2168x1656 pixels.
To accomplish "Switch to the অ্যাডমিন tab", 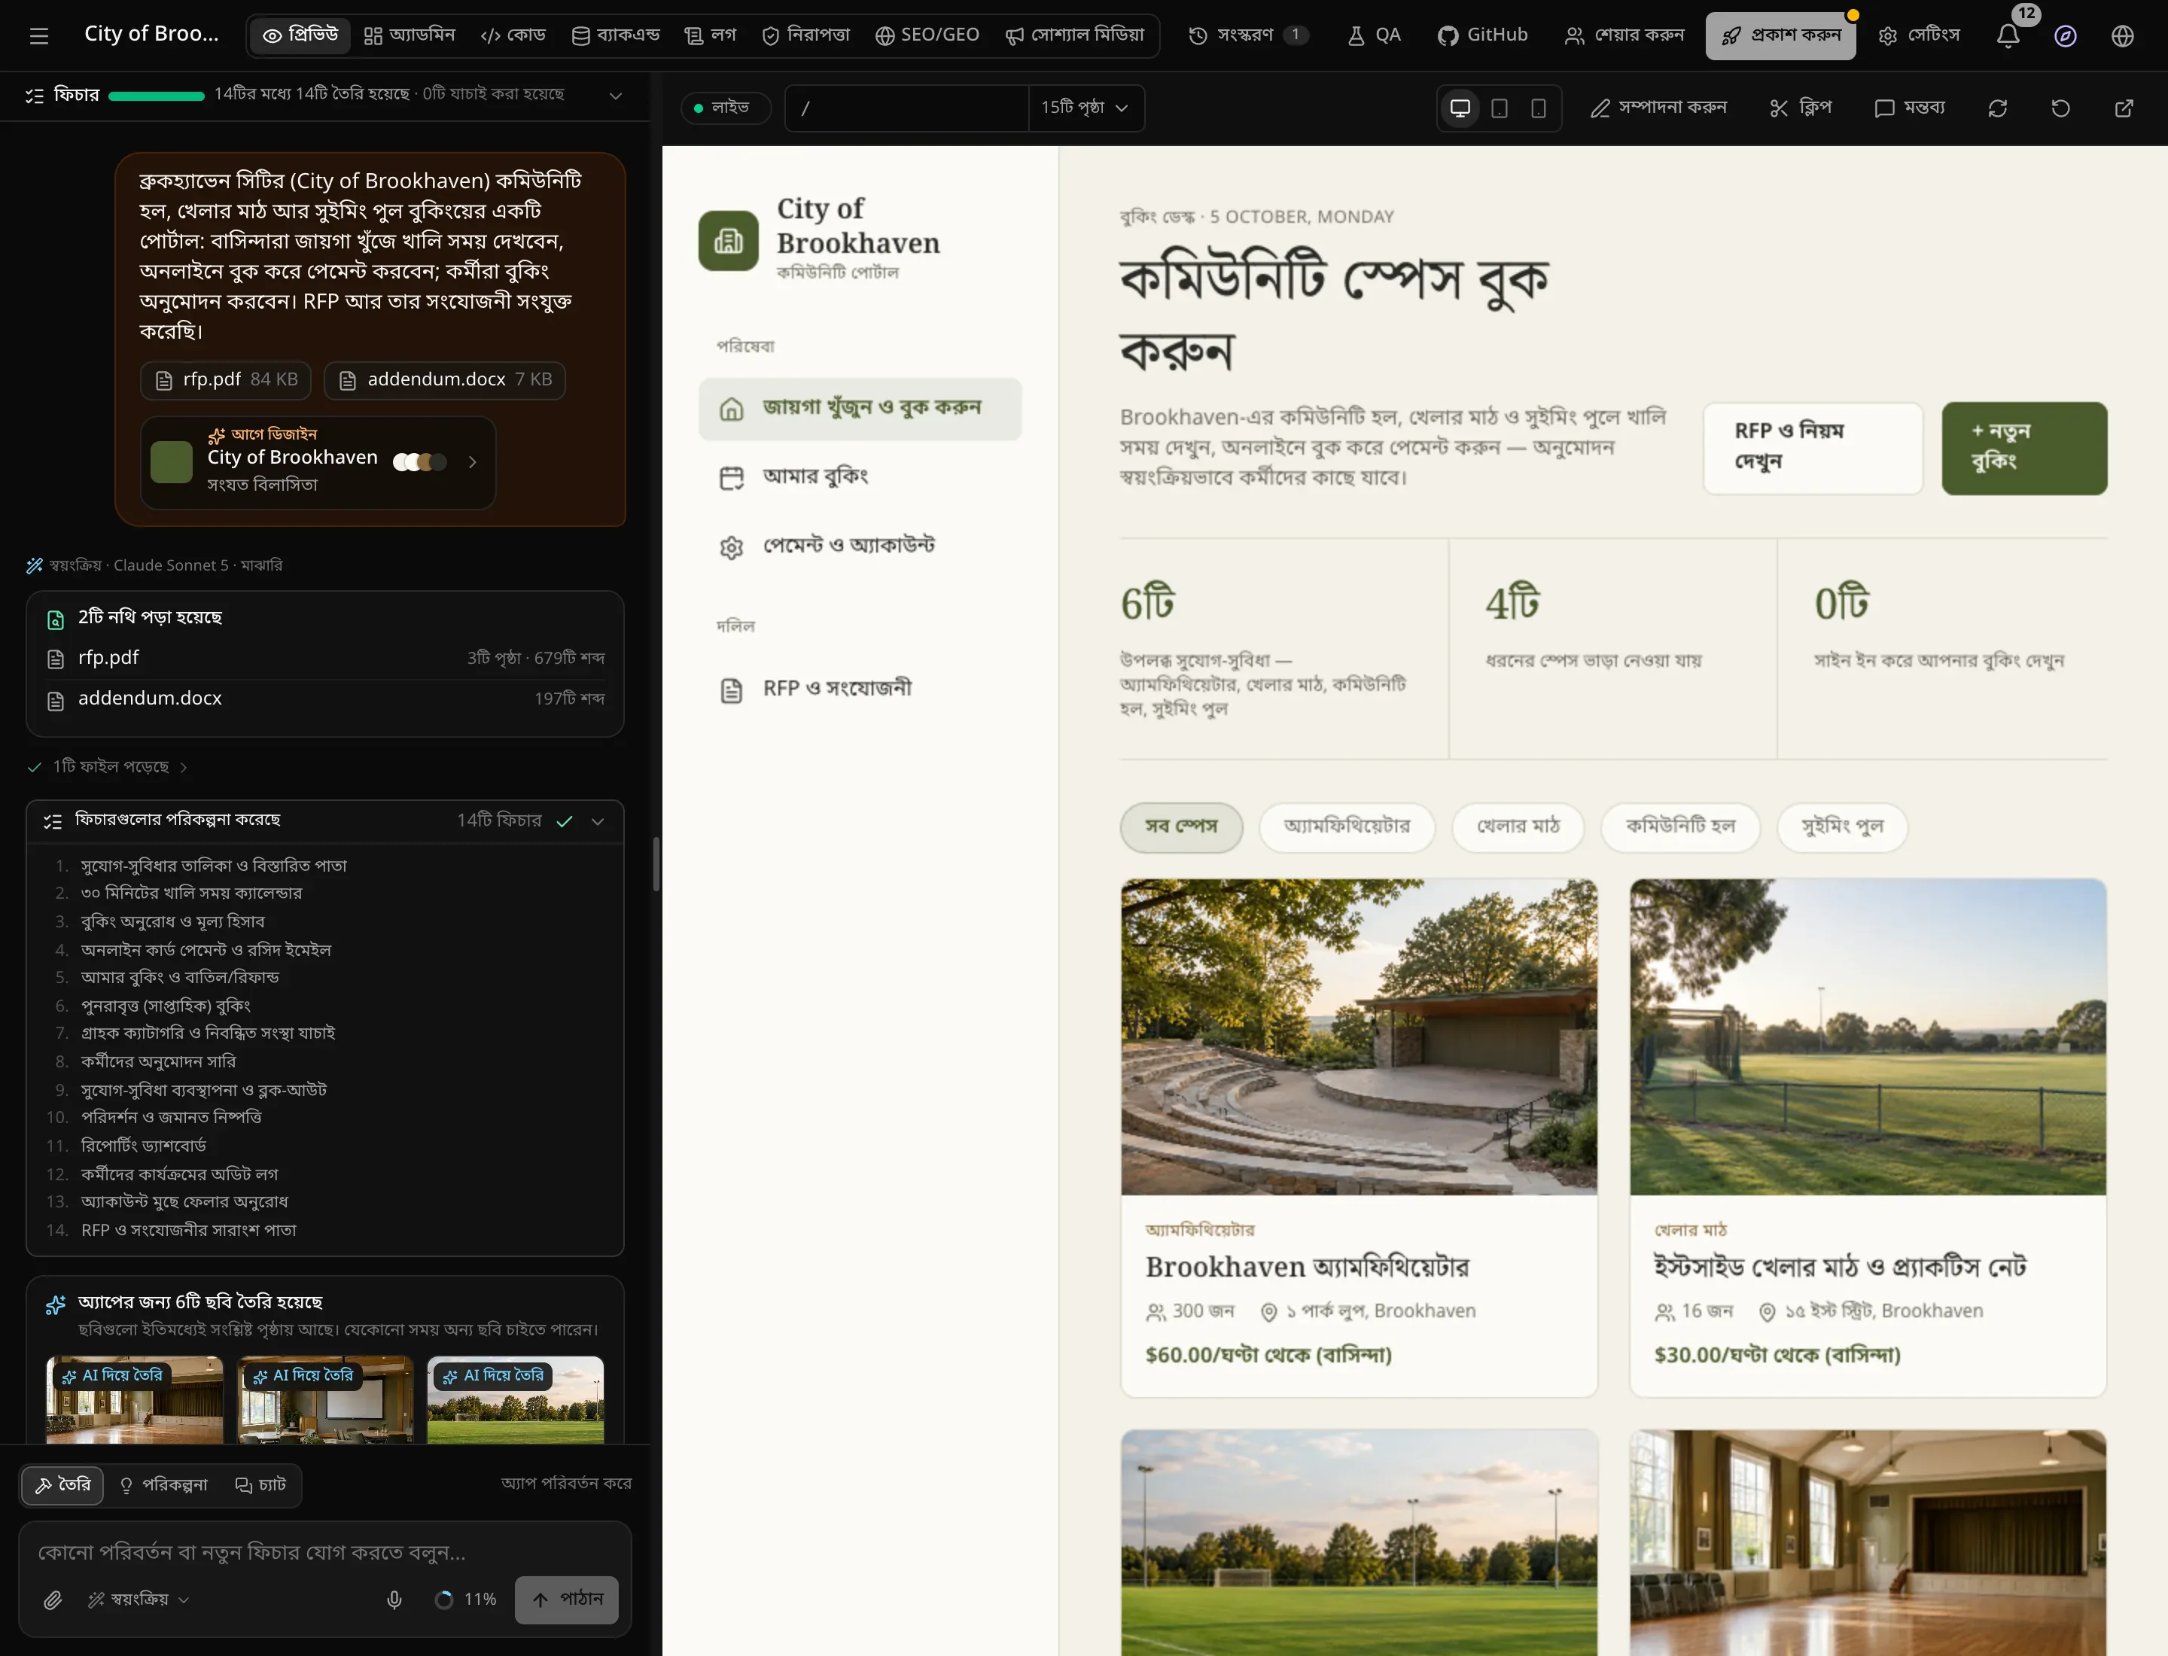I will click(x=410, y=35).
